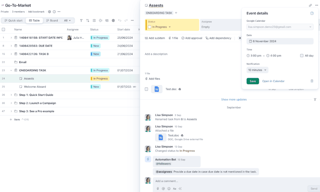
Task: Click the Open in Calendar link
Action: point(273,81)
